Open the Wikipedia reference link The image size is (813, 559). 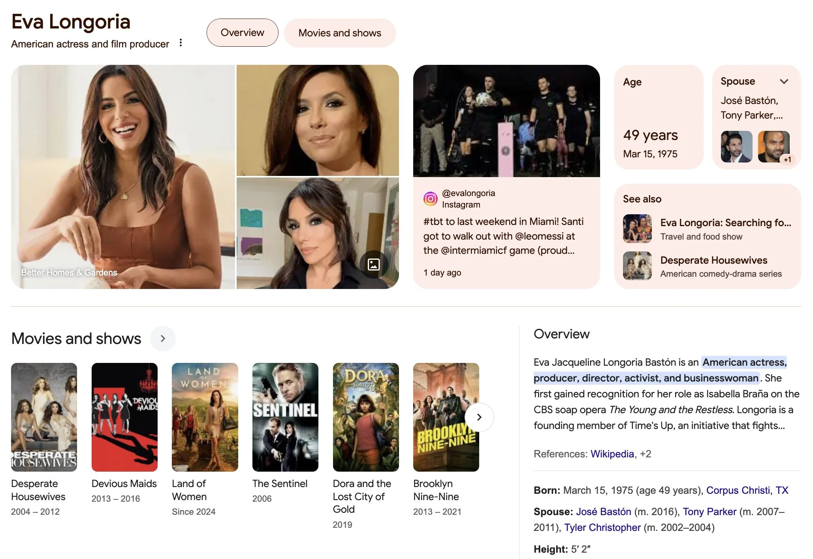pyautogui.click(x=612, y=454)
